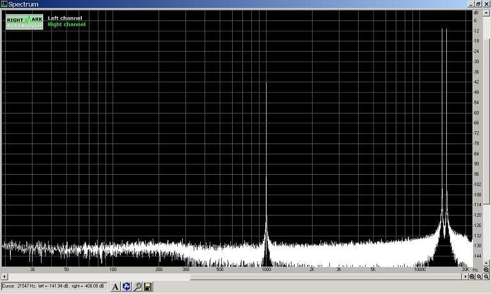Click the Cursor readout status field

(x=55, y=287)
